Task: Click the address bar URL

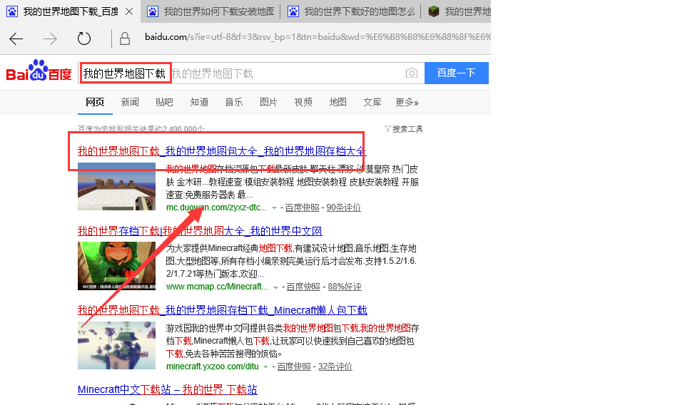Action: tap(318, 37)
